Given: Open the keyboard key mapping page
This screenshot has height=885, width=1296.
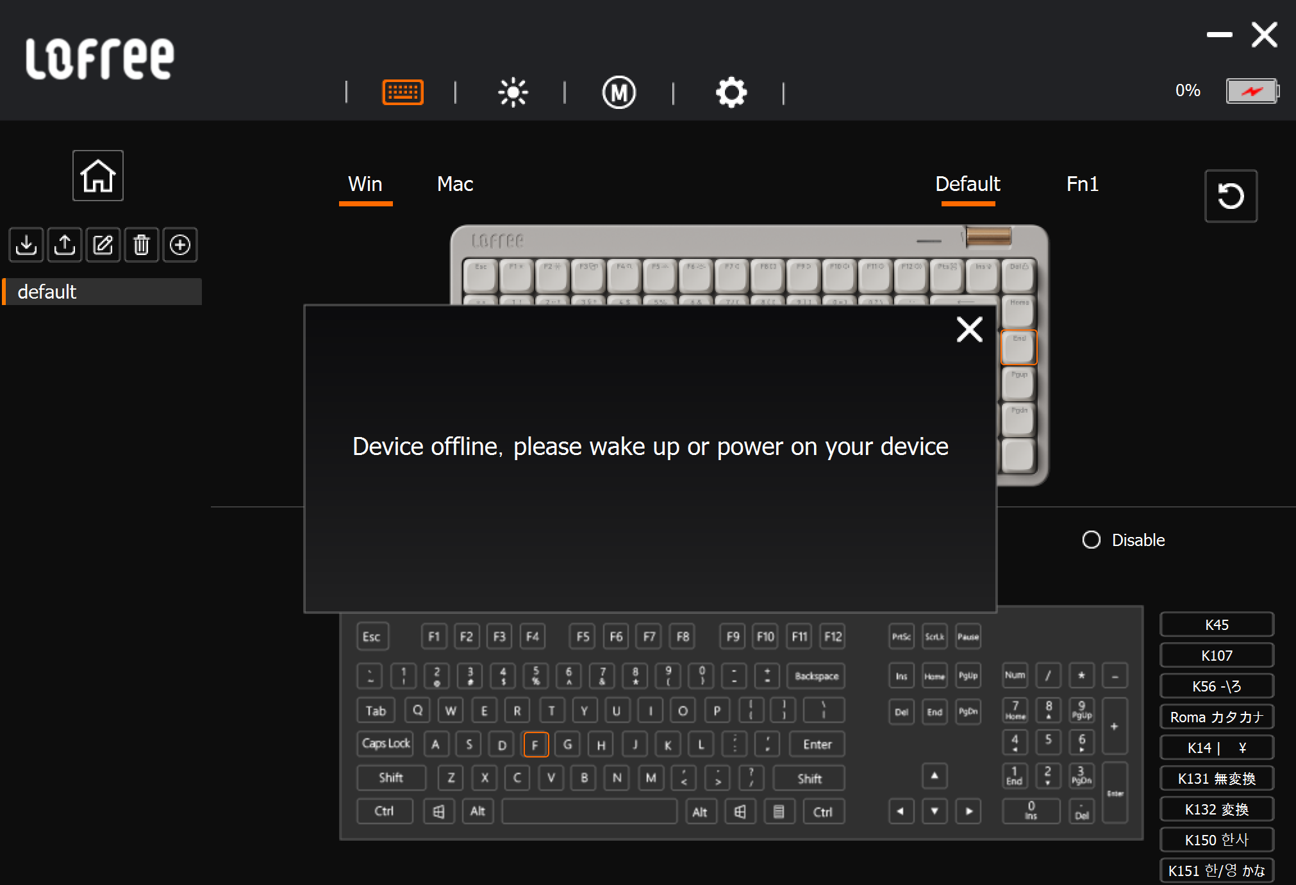Looking at the screenshot, I should 403,92.
